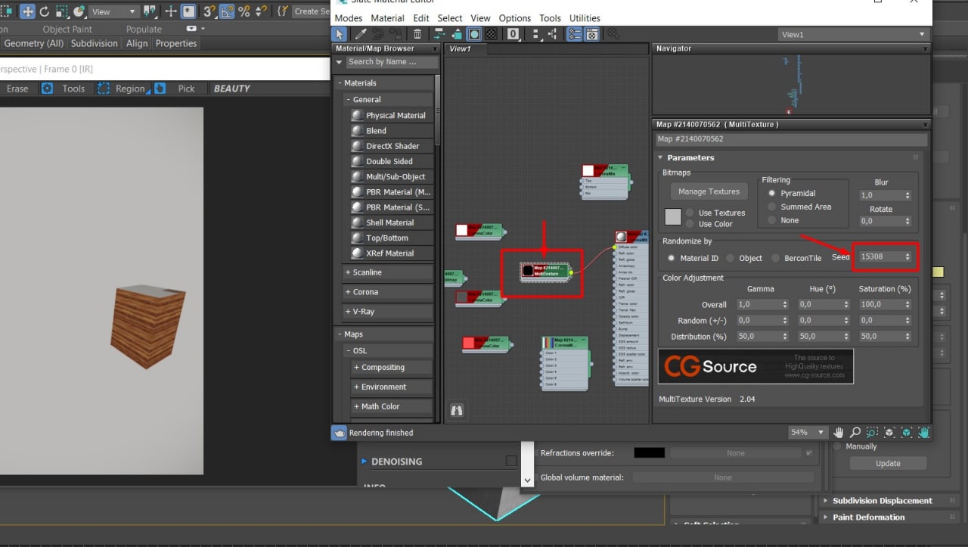Randomize by BerconTile radio button
The width and height of the screenshot is (968, 547).
pyautogui.click(x=775, y=258)
